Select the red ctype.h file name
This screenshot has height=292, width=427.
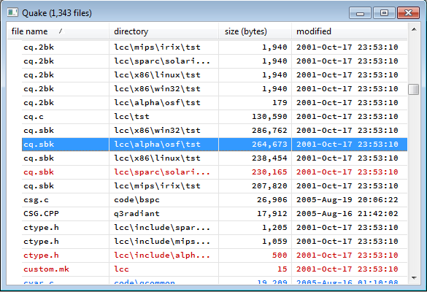41,255
